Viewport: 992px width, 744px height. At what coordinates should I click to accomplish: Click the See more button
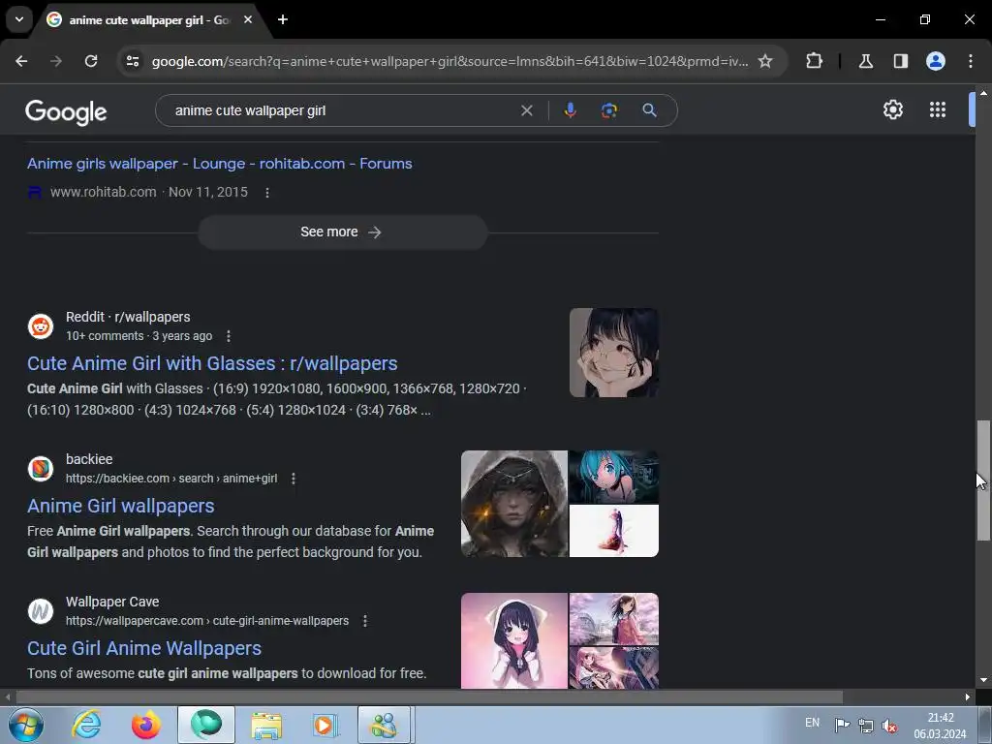pyautogui.click(x=342, y=232)
